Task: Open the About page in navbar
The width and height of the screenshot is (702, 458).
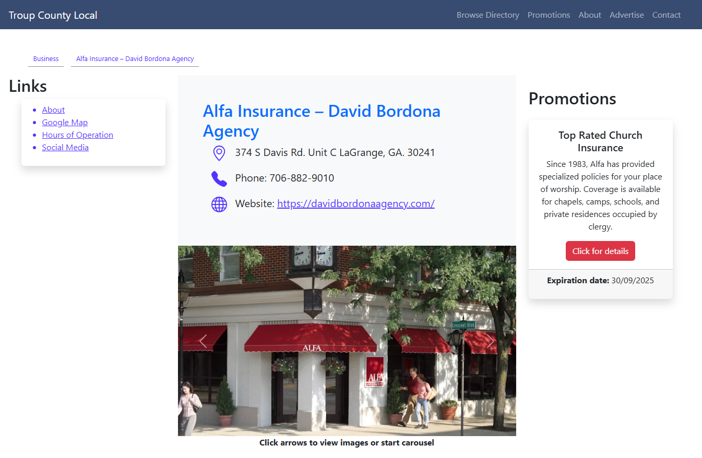Action: (x=590, y=15)
